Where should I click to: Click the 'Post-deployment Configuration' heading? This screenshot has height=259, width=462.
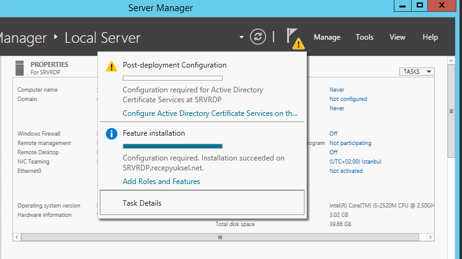click(x=174, y=65)
